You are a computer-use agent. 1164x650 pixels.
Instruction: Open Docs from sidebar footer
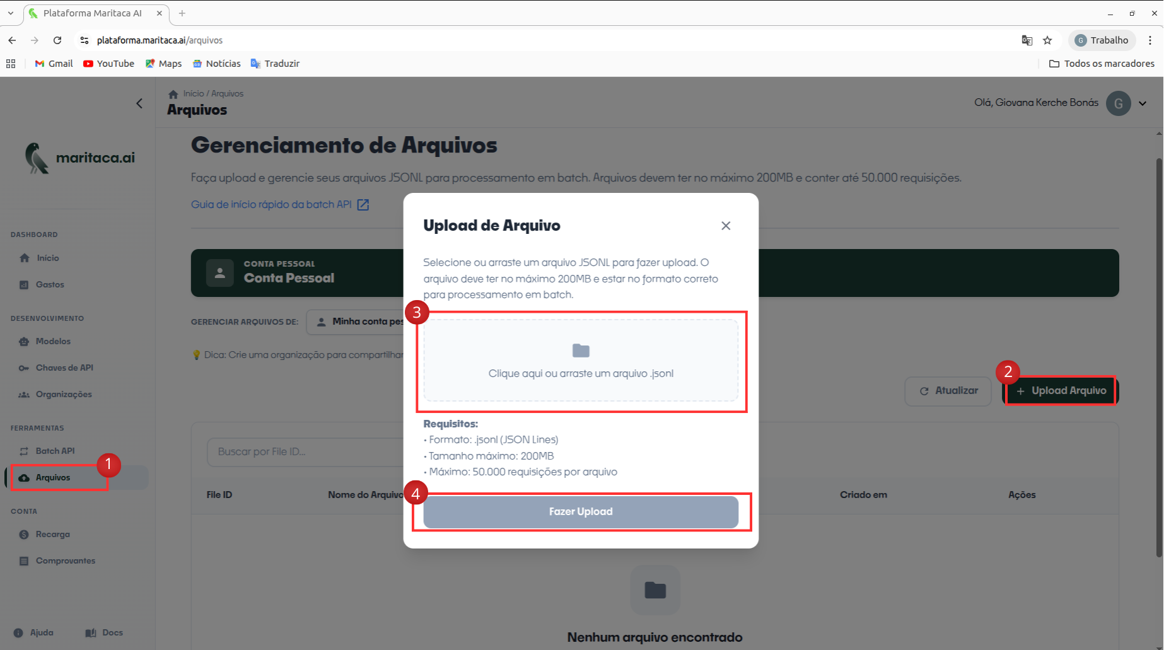pyautogui.click(x=105, y=632)
